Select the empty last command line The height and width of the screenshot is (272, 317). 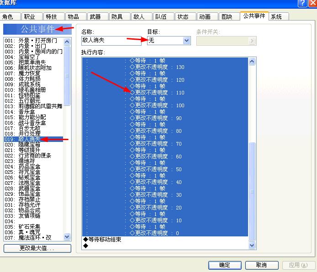pyautogui.click(x=165, y=246)
